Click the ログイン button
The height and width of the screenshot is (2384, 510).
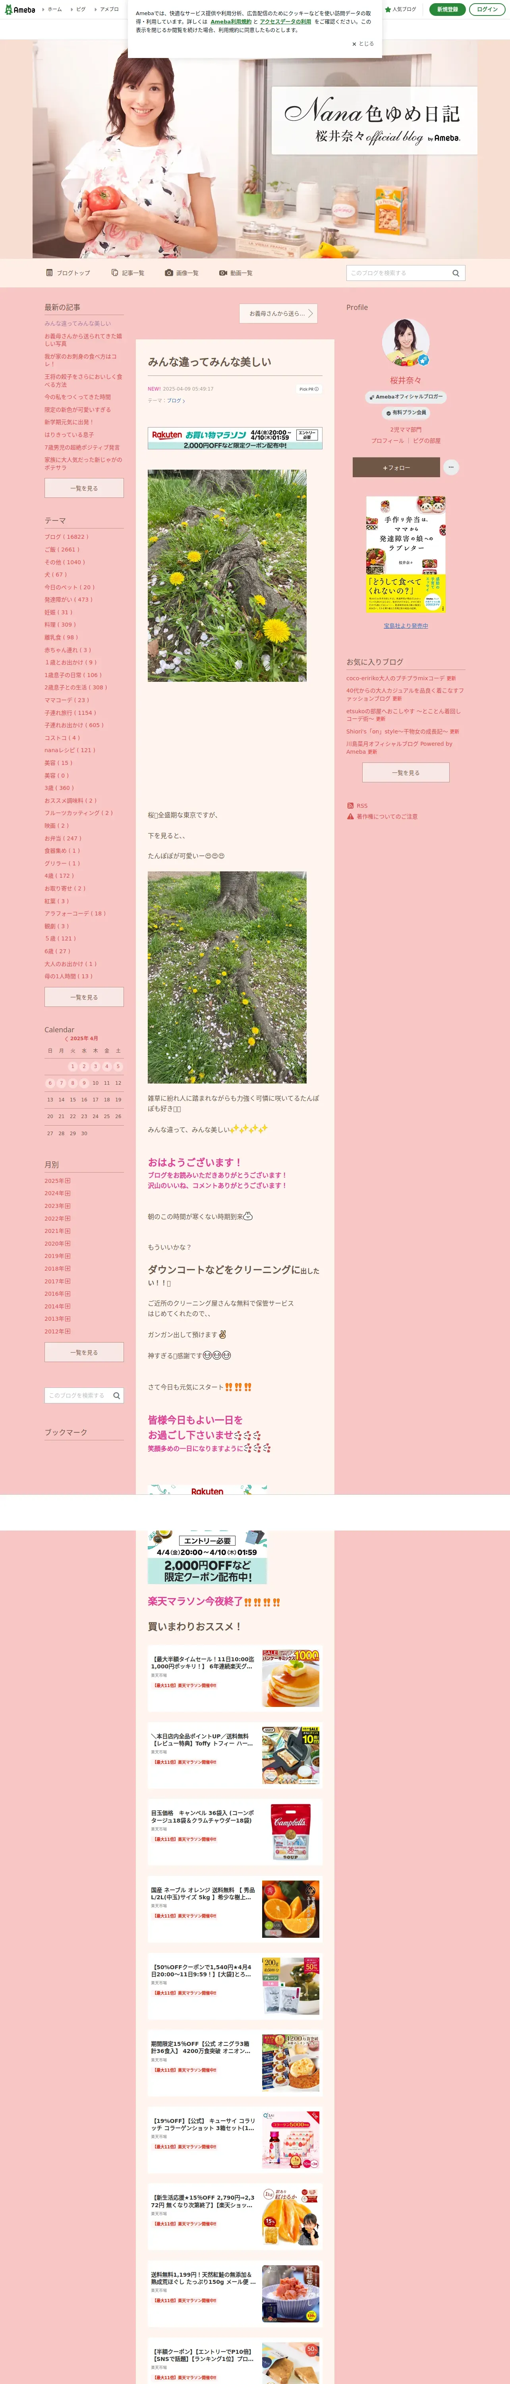point(487,9)
